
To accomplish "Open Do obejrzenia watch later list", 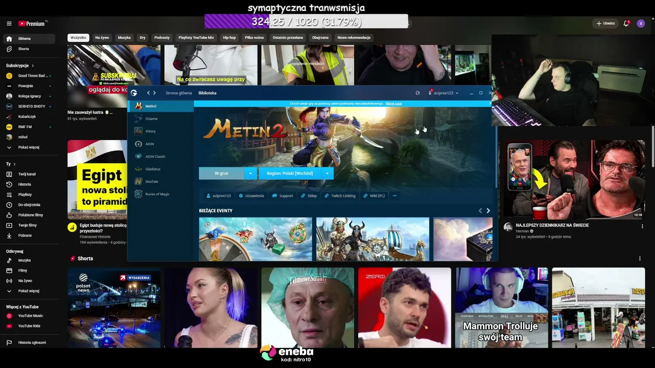I will tap(29, 205).
